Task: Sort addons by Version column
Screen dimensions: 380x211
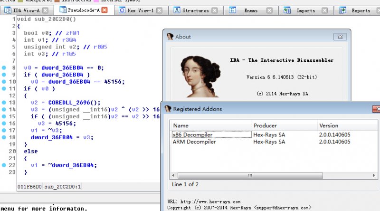Action: 347,125
